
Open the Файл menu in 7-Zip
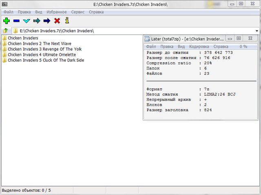pyautogui.click(x=9, y=12)
